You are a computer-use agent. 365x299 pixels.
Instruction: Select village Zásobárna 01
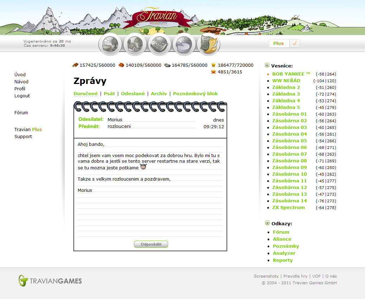point(290,114)
